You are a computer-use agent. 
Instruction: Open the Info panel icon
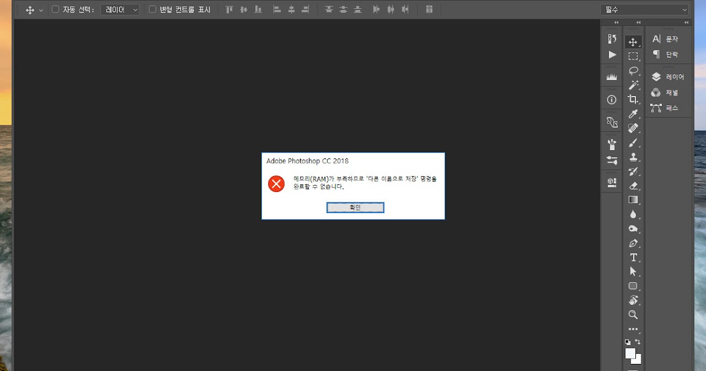pos(612,100)
